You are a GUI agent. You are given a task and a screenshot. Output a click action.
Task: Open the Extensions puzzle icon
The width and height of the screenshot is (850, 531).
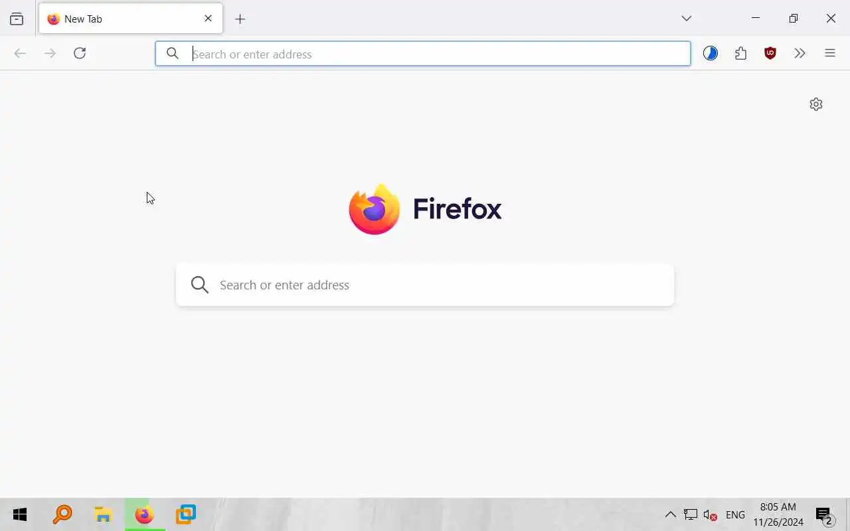[740, 53]
